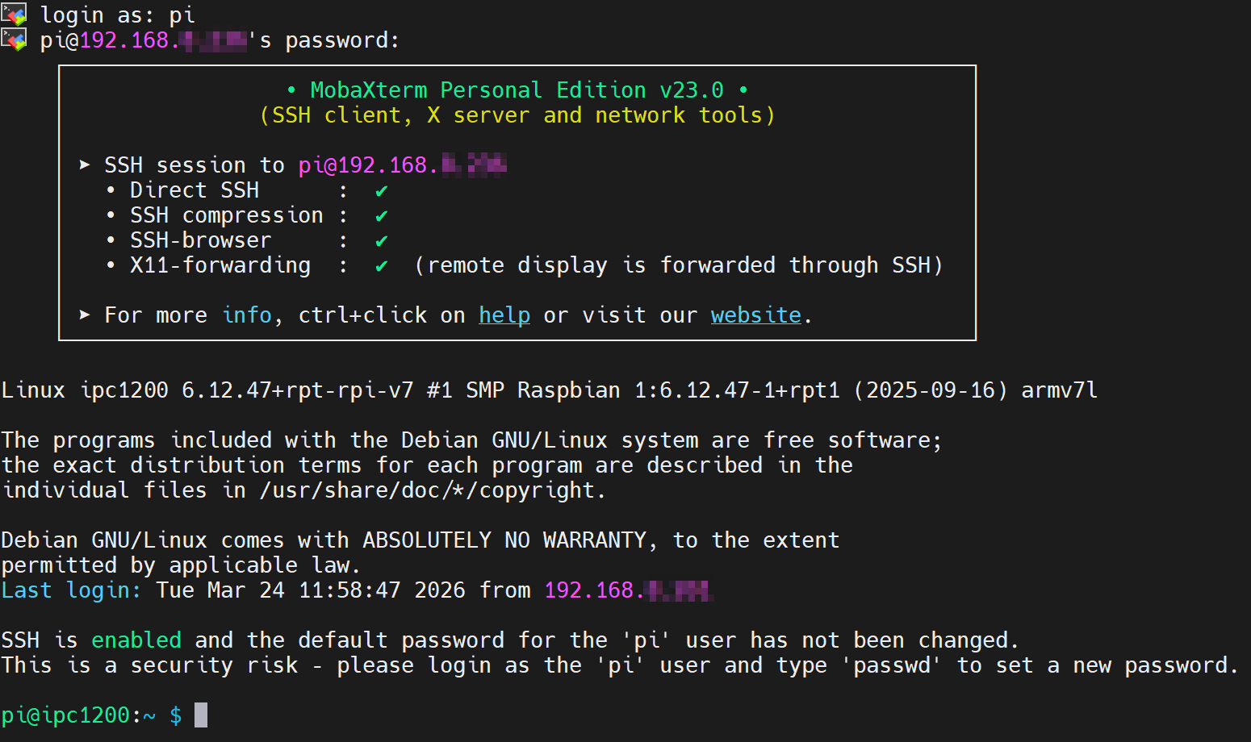Screen dimensions: 1251x742
Task: Click the terminal cursor block after the prompt
Action: (201, 715)
